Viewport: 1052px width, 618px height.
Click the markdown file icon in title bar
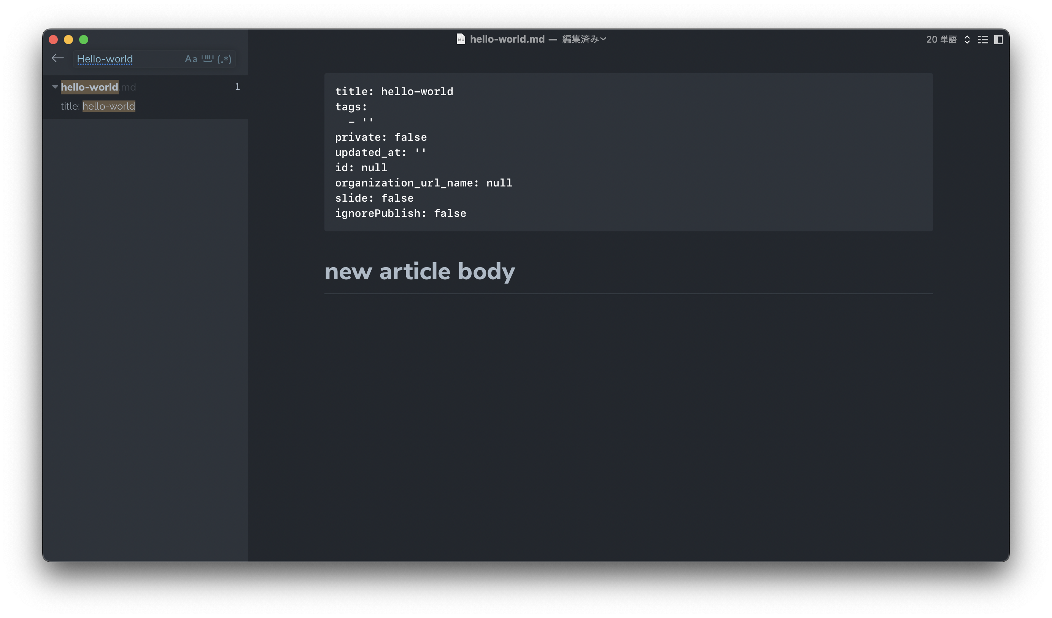pyautogui.click(x=461, y=39)
